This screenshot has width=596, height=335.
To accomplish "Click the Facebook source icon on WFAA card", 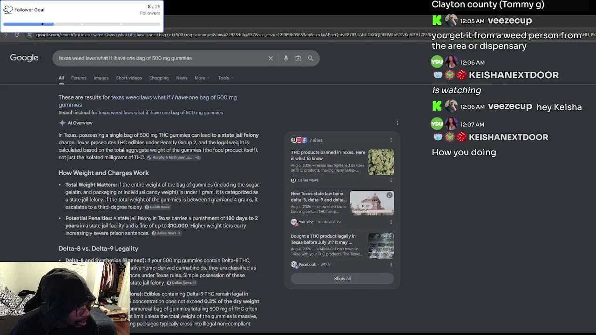I will (294, 264).
